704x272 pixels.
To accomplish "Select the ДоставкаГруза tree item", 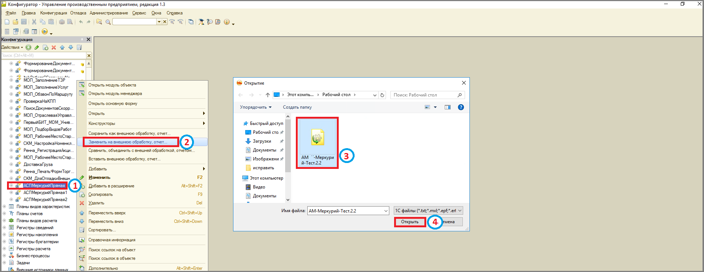I will pyautogui.click(x=38, y=164).
